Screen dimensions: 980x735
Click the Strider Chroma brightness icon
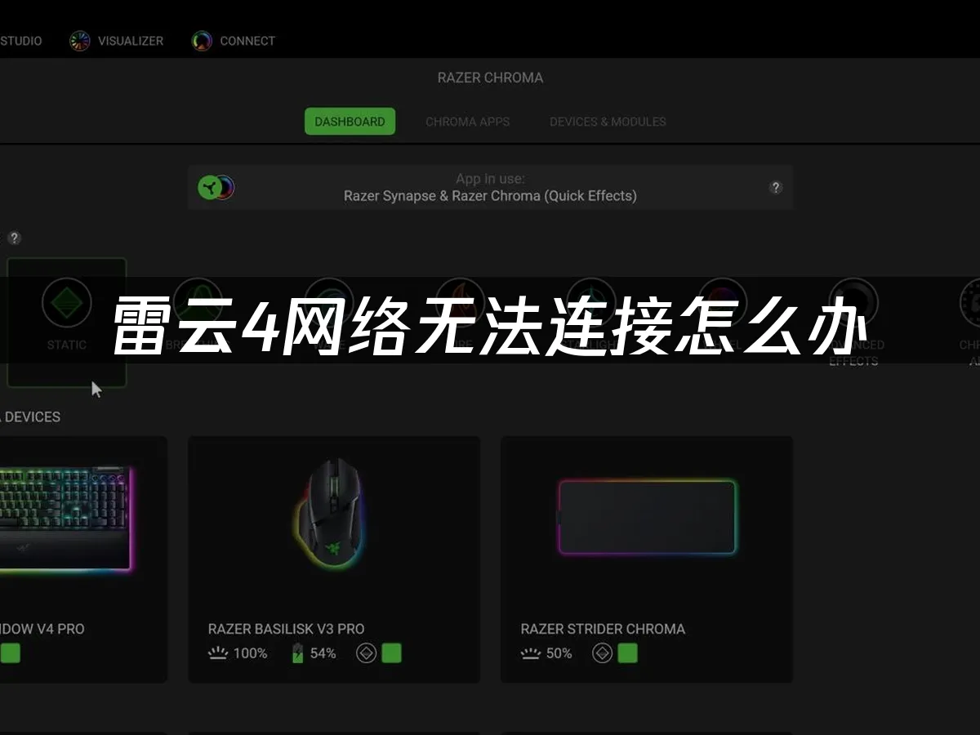(x=530, y=653)
